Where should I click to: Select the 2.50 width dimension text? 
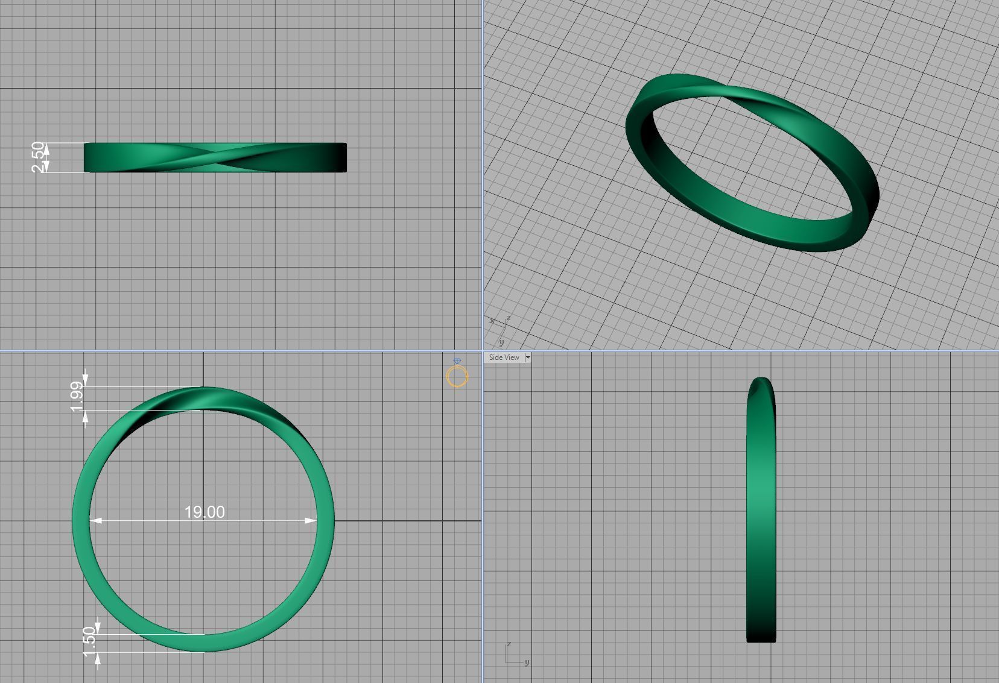[x=39, y=157]
